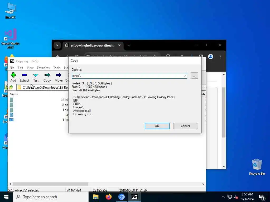The image size is (270, 202).
Task: Select the exe file icon in the list
Action: pos(11,120)
